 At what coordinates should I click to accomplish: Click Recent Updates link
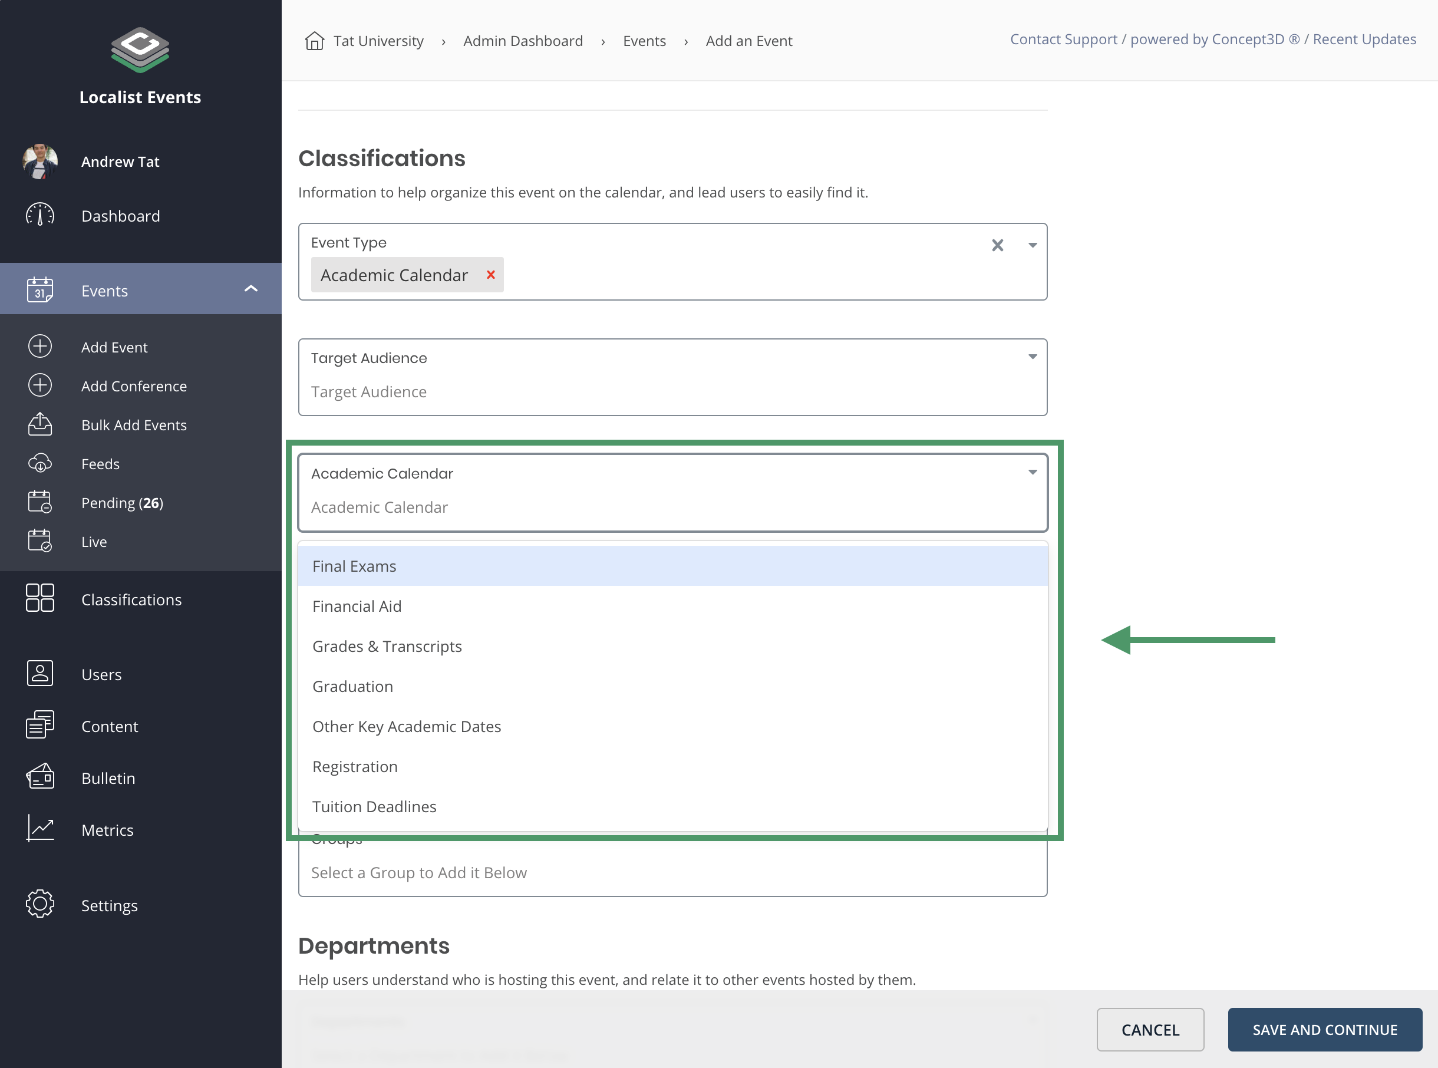1364,39
